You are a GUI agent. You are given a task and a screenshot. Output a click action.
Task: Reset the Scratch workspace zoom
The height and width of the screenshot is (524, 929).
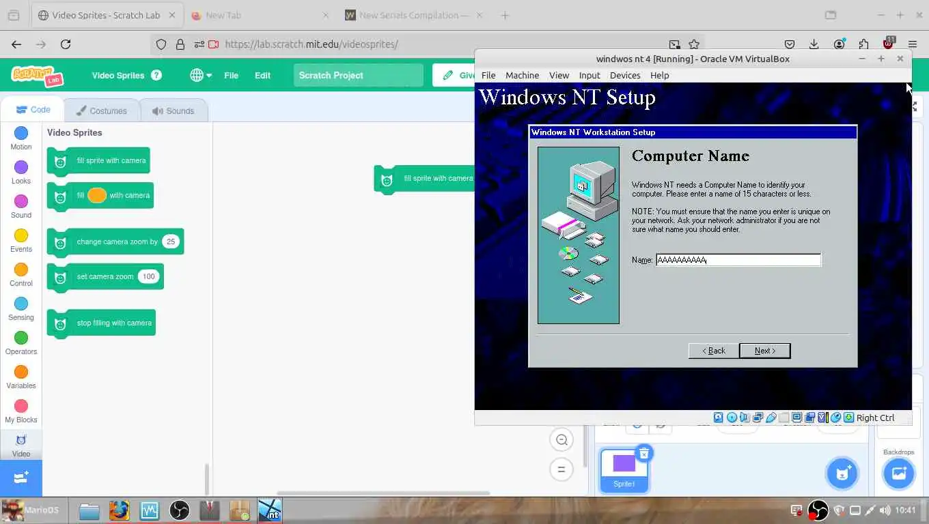(x=561, y=469)
